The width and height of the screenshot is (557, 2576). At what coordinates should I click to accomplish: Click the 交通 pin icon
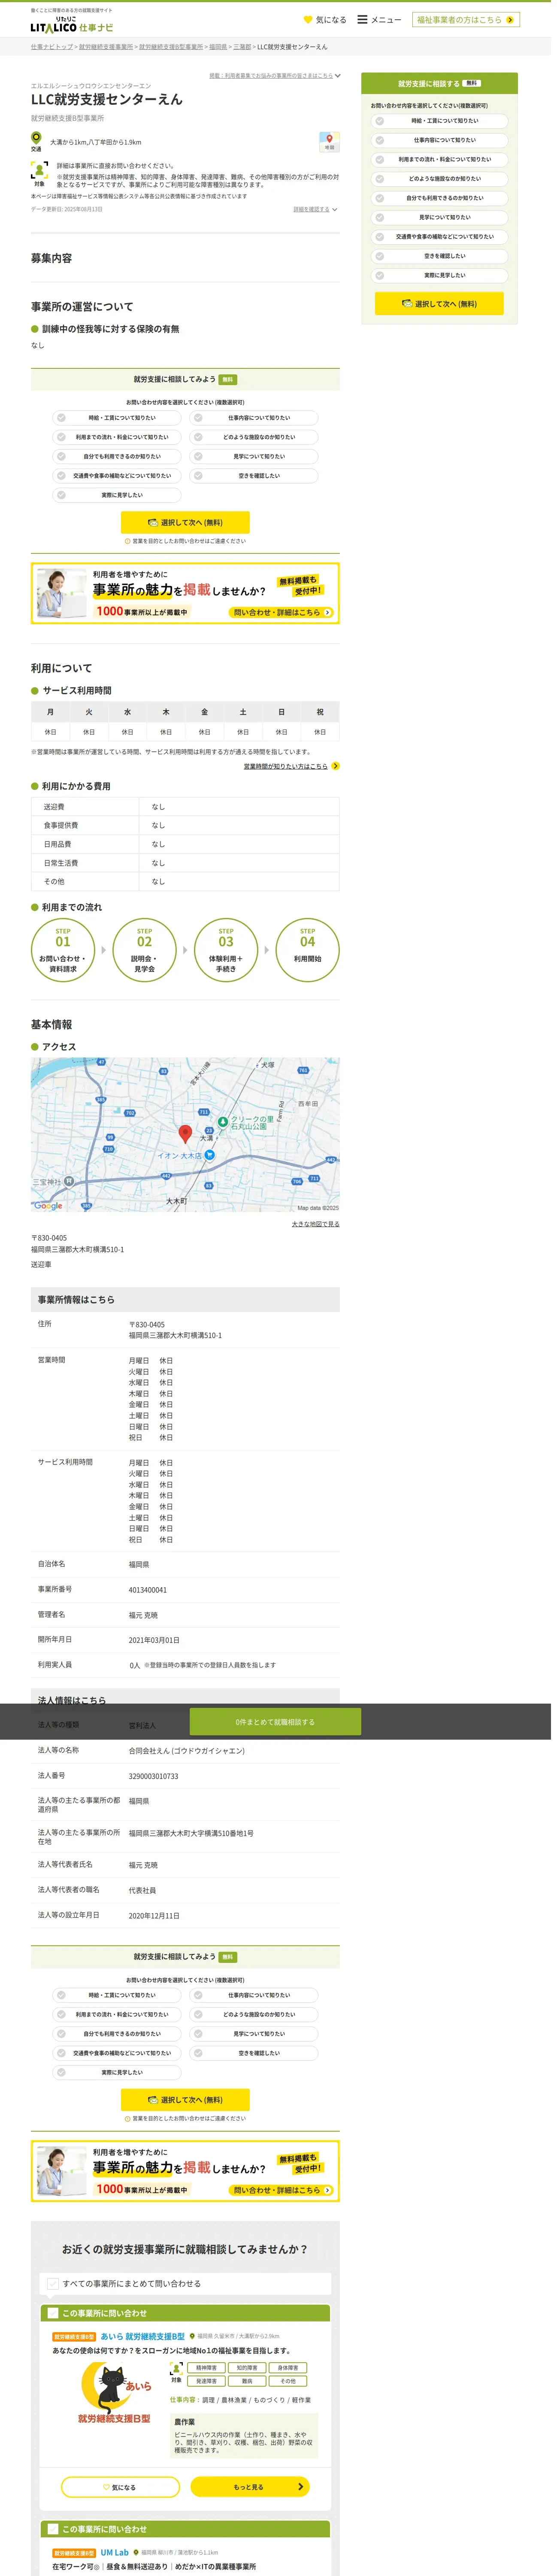tap(36, 138)
